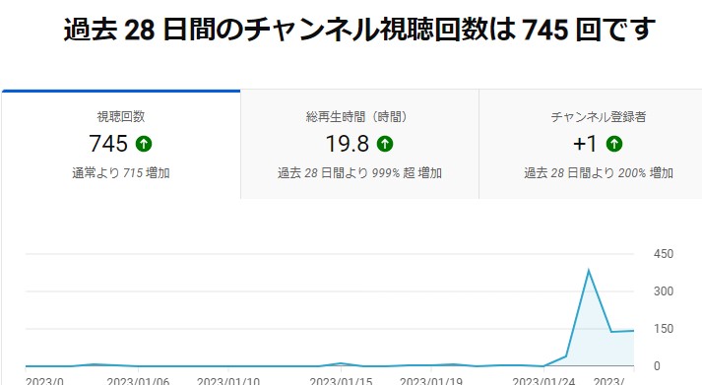
Task: Click the 150 value on the y-axis
Action: [x=663, y=329]
